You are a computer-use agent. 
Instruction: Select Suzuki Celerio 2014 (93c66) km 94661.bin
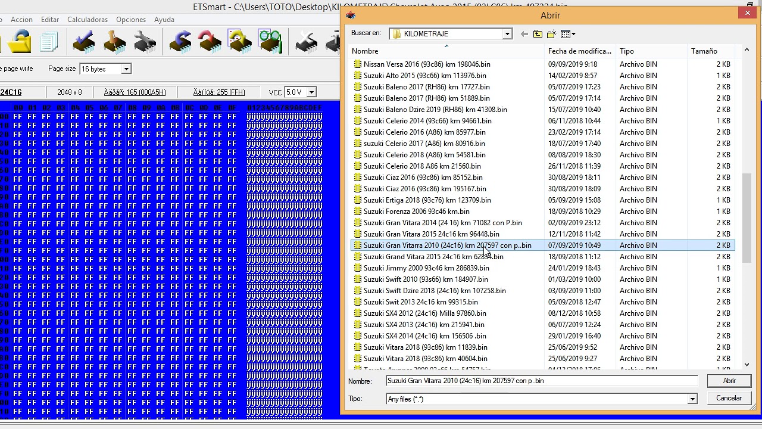(427, 120)
